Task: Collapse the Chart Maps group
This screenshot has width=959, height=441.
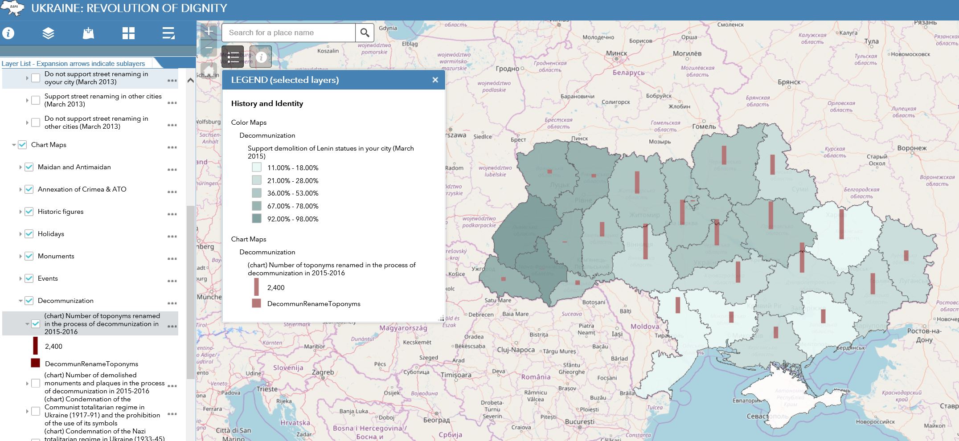Action: (x=14, y=145)
